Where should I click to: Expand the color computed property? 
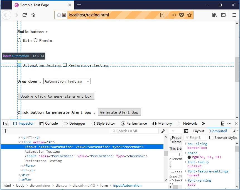[185, 153]
